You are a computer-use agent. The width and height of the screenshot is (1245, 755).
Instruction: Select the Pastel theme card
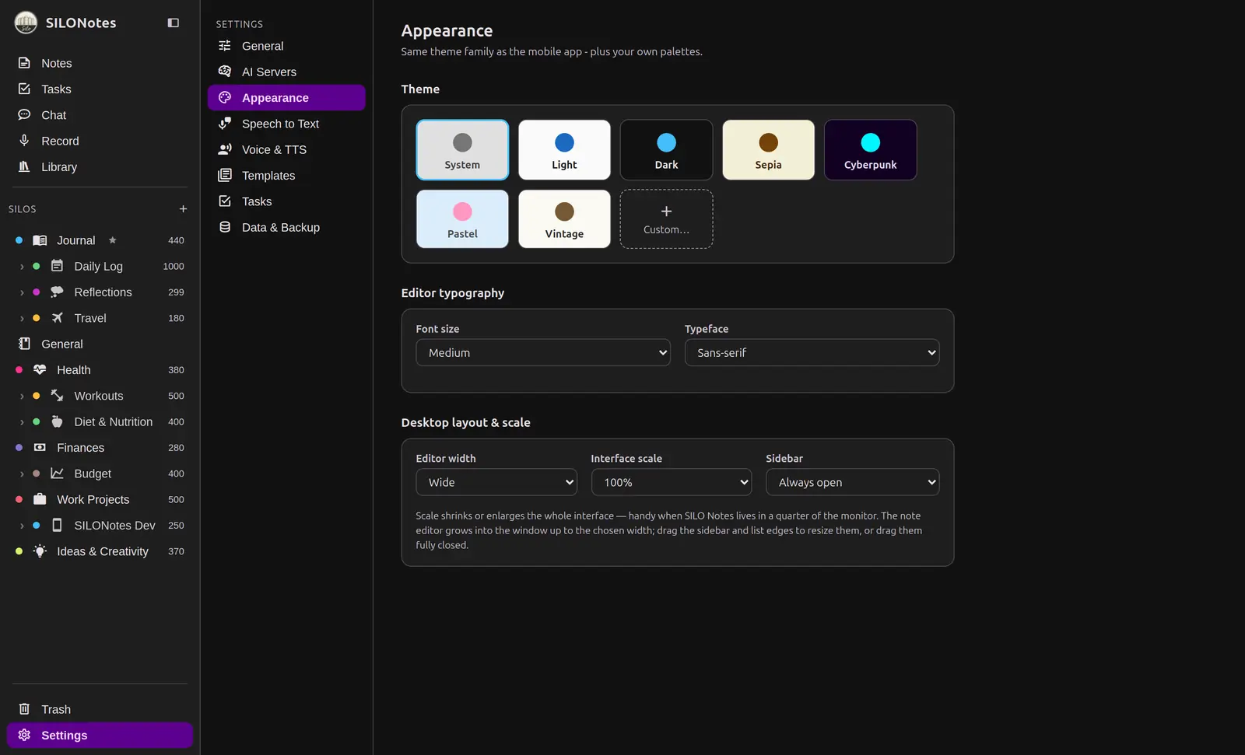462,218
